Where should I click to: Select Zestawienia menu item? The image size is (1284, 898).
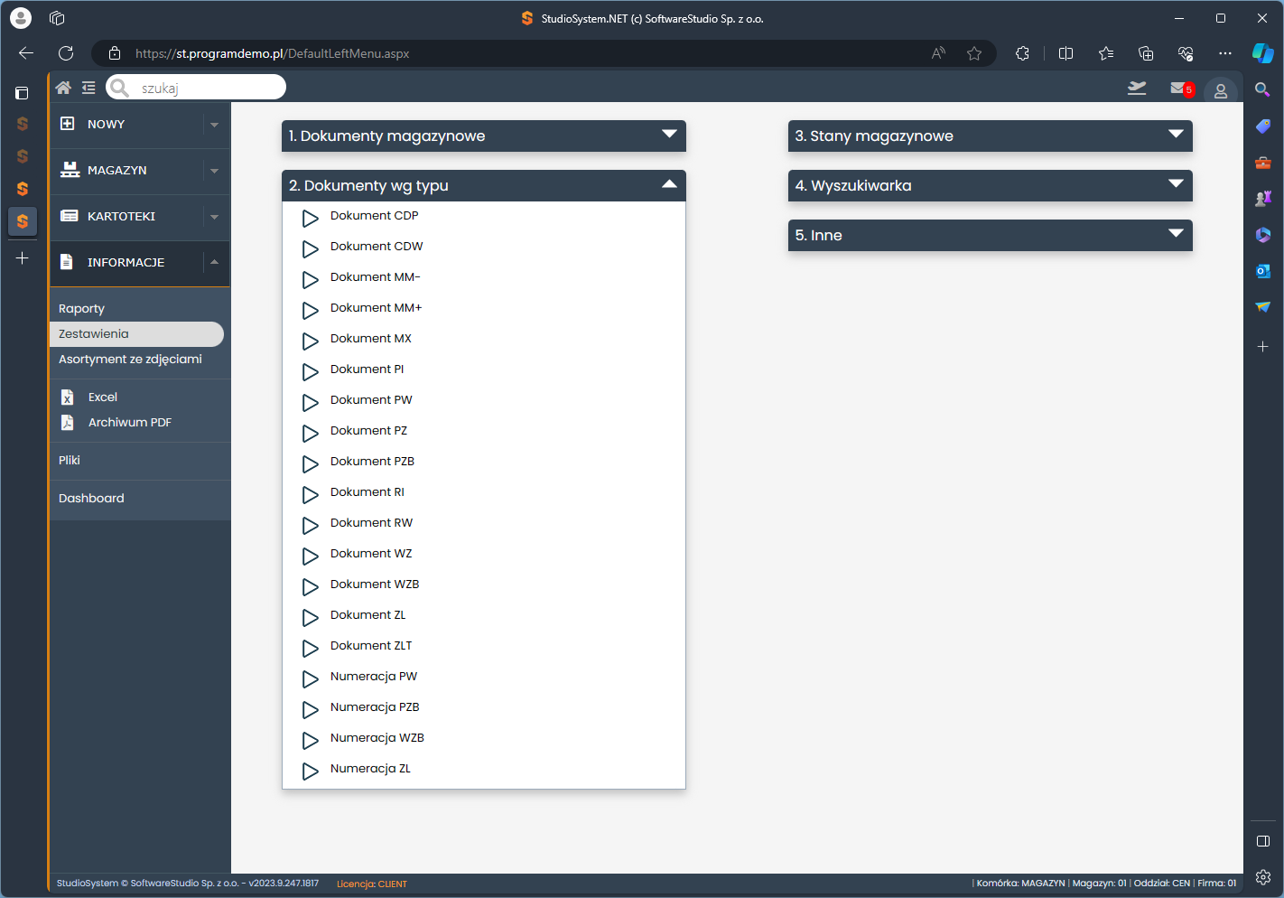click(136, 333)
